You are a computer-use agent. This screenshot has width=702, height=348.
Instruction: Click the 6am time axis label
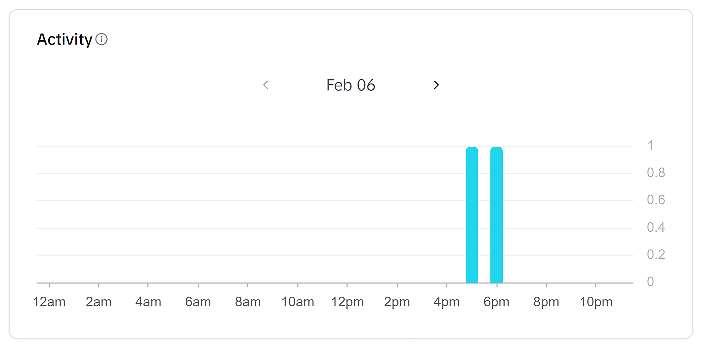[x=198, y=302]
